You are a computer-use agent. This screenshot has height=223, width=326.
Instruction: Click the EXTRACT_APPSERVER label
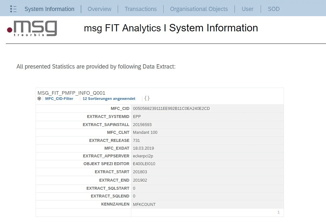click(x=106, y=156)
